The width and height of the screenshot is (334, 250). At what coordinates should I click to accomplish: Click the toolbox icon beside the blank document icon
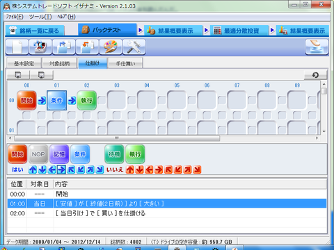click(x=40, y=47)
